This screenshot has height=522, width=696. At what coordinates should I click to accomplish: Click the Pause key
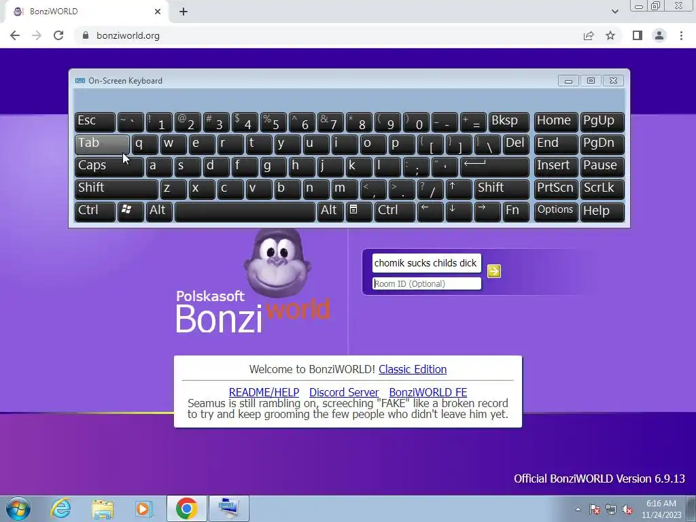[x=602, y=167]
